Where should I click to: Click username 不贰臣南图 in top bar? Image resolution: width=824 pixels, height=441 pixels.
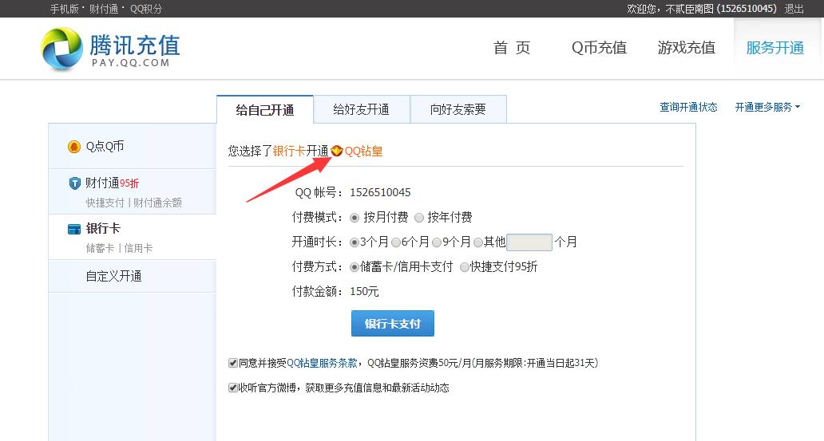tap(690, 9)
